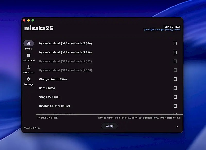Select the Boot Chime row label
Viewport: 206px width, 150px height.
click(47, 88)
